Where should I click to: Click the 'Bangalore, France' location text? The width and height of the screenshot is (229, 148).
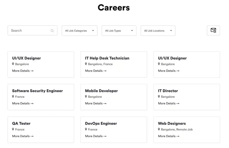[x=100, y=64]
